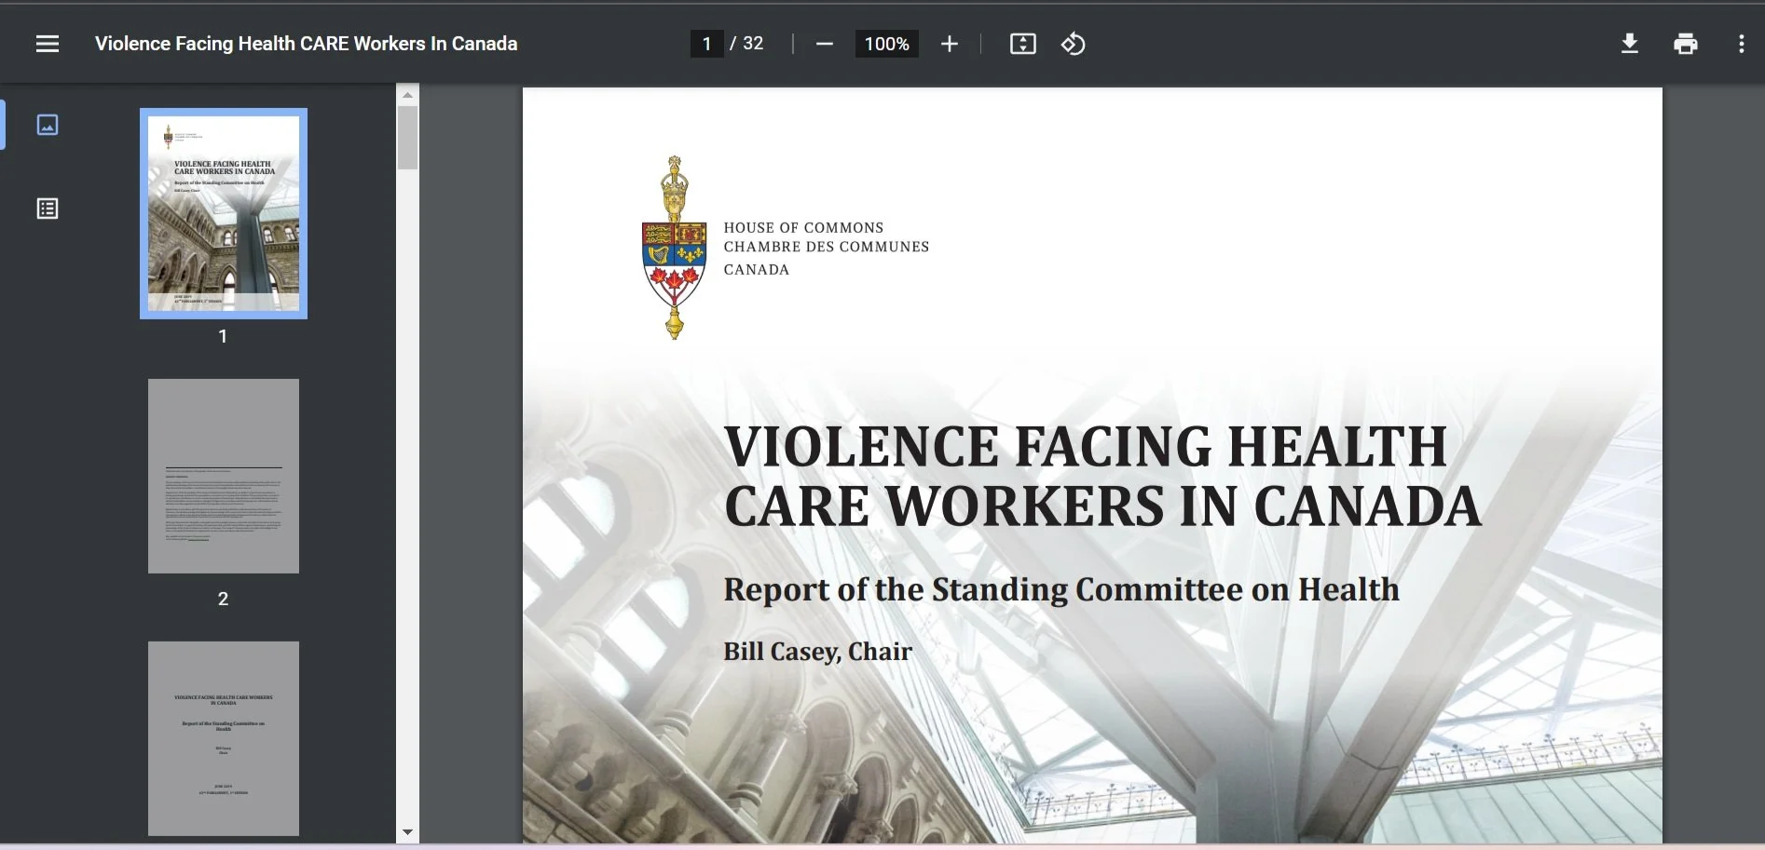Zoom out with the minus button

pyautogui.click(x=824, y=44)
